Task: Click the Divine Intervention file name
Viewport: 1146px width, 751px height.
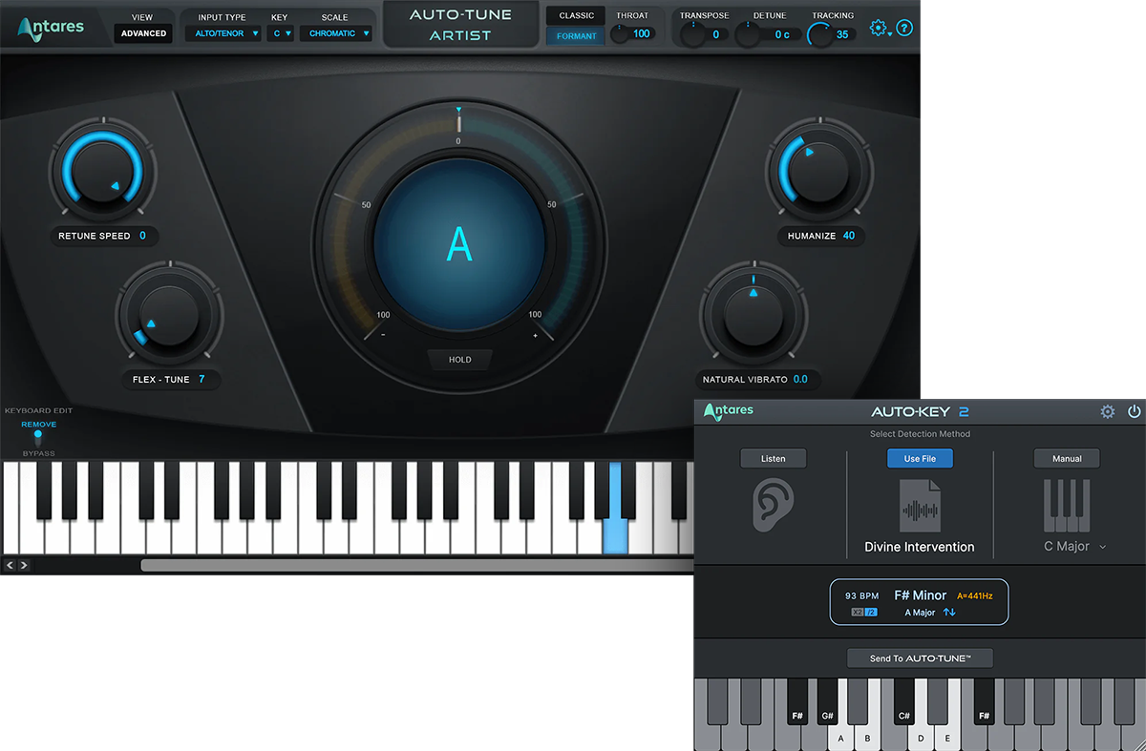Action: coord(920,547)
